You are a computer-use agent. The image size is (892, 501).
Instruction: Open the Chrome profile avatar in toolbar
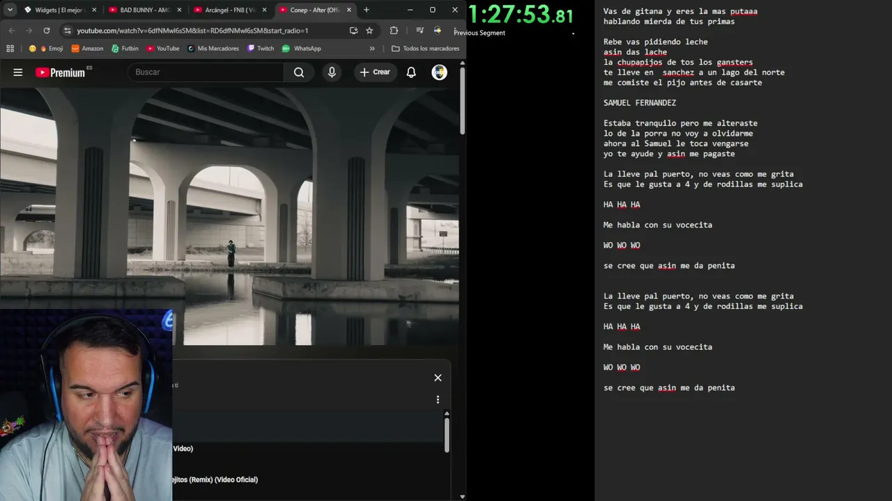(x=438, y=31)
